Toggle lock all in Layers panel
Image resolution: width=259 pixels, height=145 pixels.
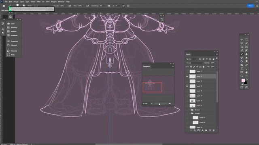click(204, 67)
